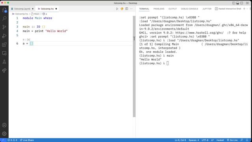Click 'Ok, one module loaded.' terminal line
The image size is (252, 142).
pos(158,52)
